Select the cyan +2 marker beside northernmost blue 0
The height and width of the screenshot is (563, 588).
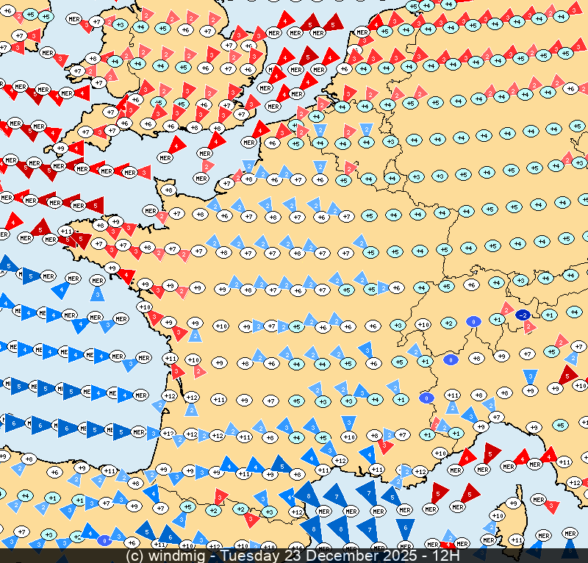coord(449,323)
